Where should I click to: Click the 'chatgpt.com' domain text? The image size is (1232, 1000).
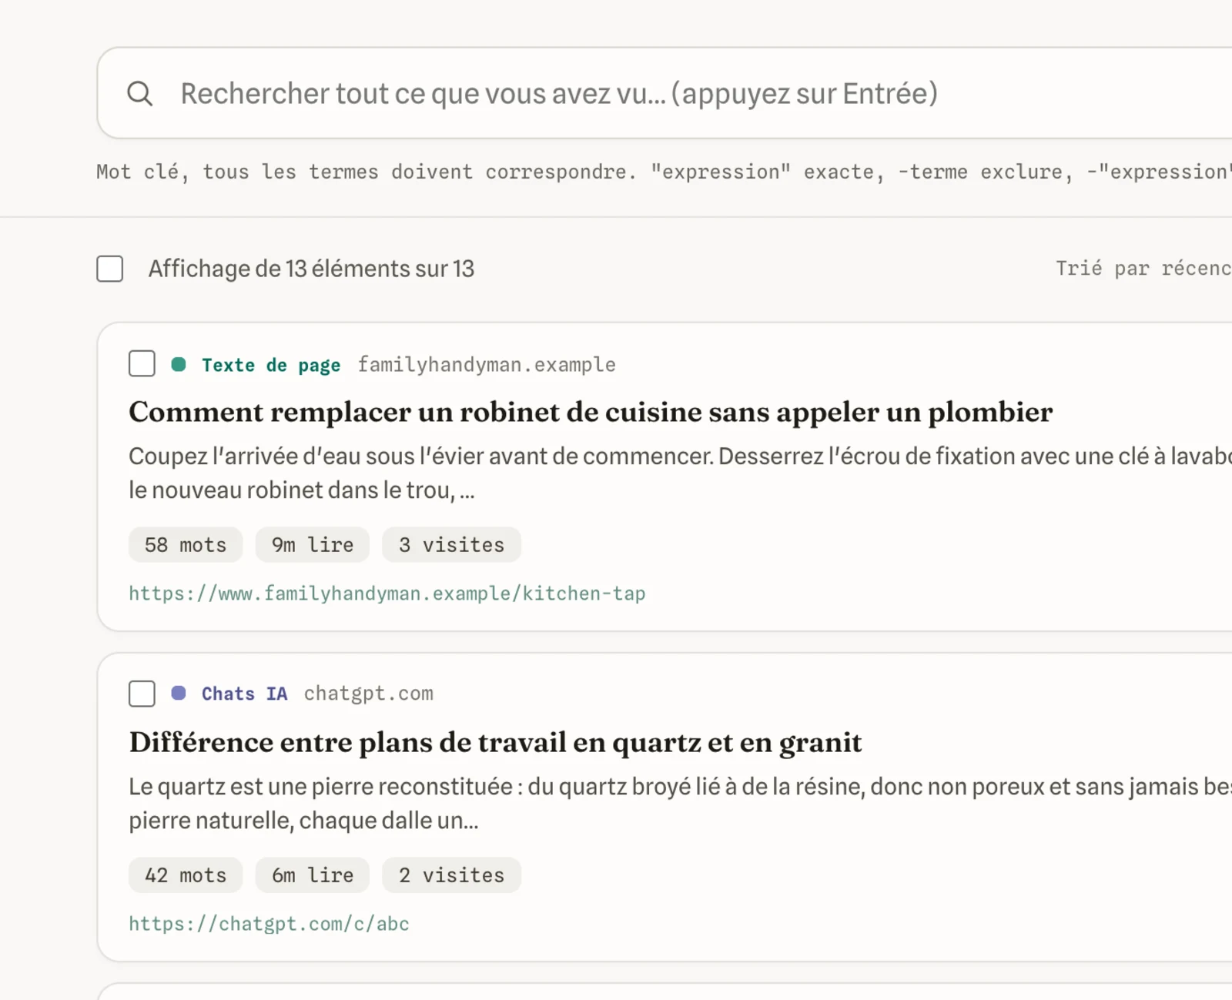(x=369, y=694)
